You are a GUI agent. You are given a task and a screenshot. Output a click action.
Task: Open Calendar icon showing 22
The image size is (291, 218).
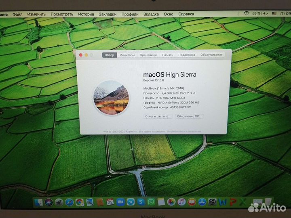click(x=110, y=202)
